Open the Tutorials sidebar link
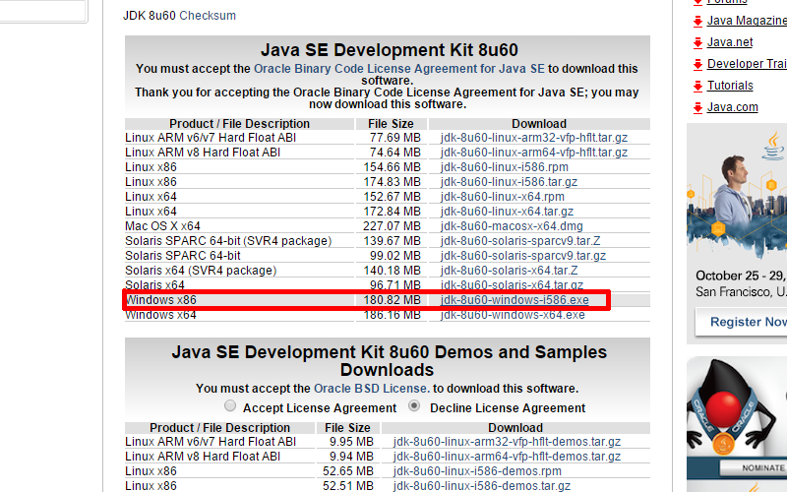The height and width of the screenshot is (492, 787). [730, 86]
